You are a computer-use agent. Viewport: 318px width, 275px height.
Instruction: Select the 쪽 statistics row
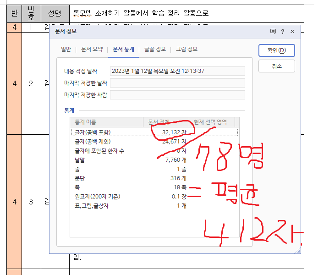pyautogui.click(x=154, y=187)
